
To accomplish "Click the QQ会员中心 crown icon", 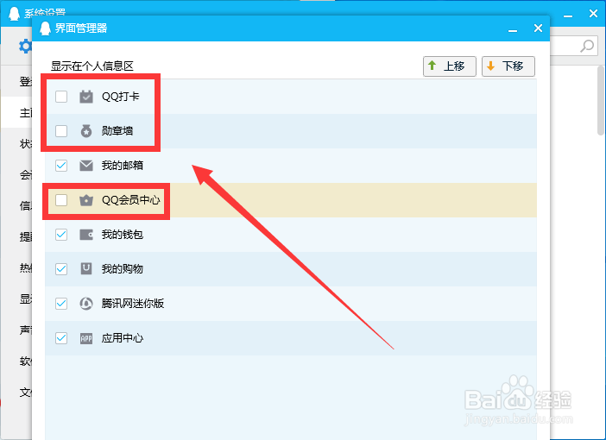I will click(86, 200).
